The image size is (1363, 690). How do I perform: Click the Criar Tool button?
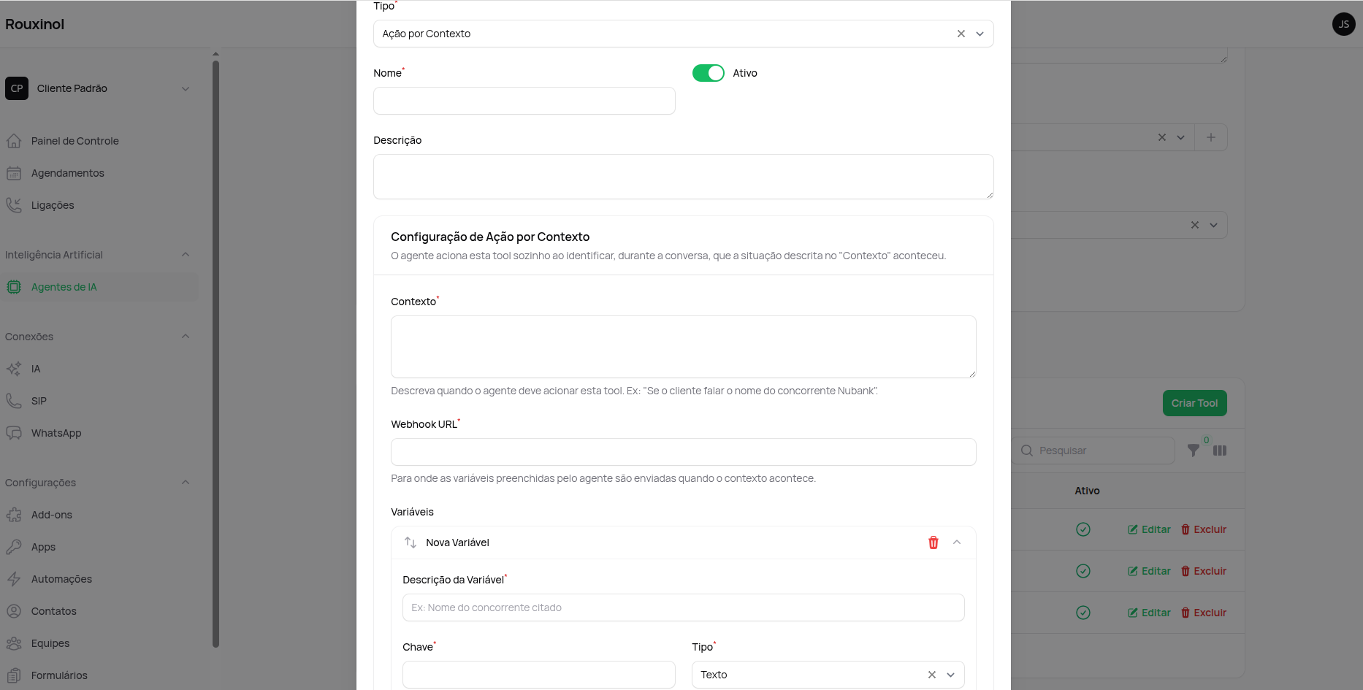(x=1194, y=403)
